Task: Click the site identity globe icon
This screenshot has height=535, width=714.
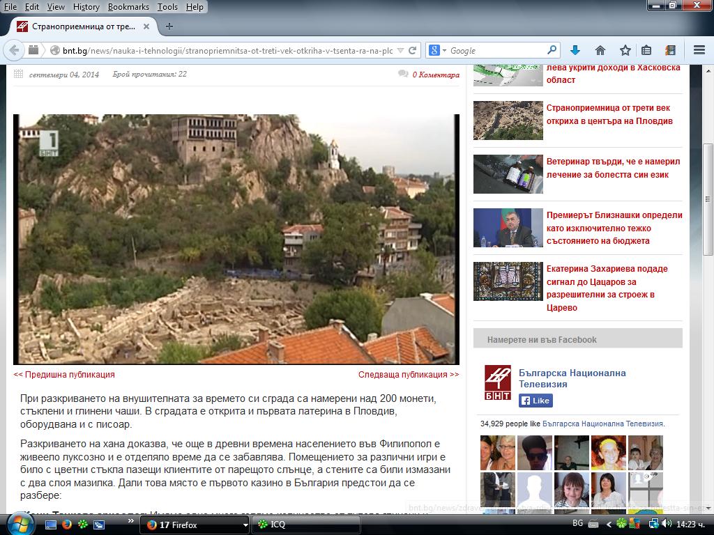Action: (x=54, y=50)
